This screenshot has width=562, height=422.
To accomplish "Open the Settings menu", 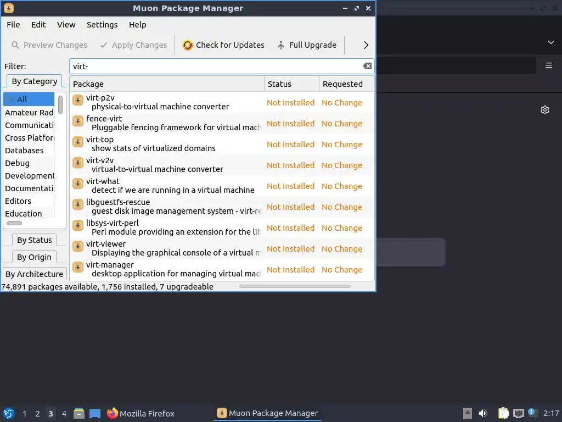I will [x=102, y=25].
